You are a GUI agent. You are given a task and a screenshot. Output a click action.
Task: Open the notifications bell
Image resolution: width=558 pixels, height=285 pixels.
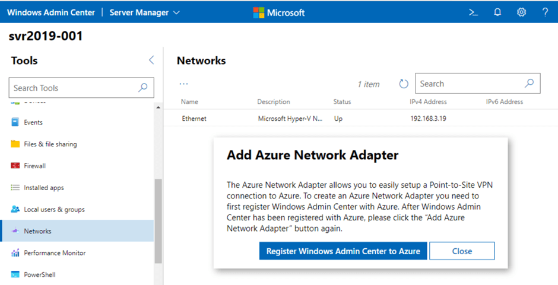click(x=497, y=12)
